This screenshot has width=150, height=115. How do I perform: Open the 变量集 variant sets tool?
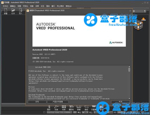click(94, 108)
